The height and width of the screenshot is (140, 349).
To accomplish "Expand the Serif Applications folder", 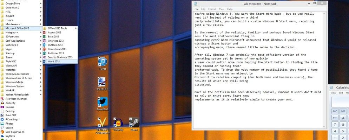I will click(x=21, y=41).
